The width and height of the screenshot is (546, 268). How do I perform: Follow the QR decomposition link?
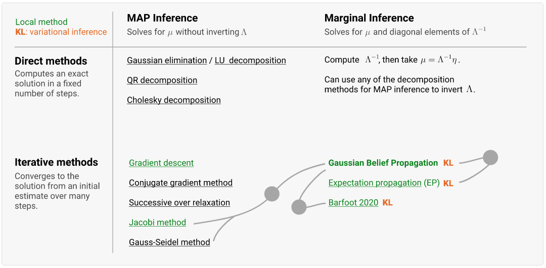162,80
